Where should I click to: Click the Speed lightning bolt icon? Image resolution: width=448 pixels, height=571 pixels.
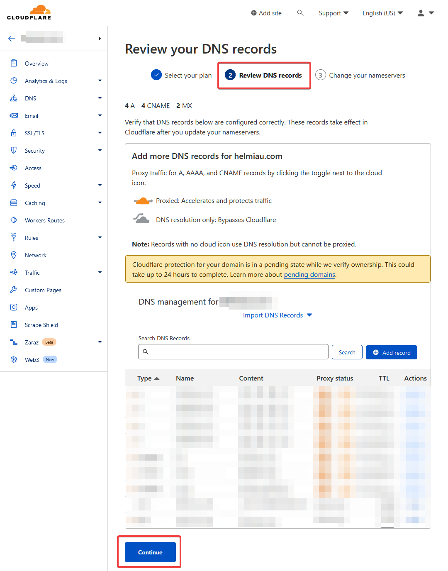point(14,185)
